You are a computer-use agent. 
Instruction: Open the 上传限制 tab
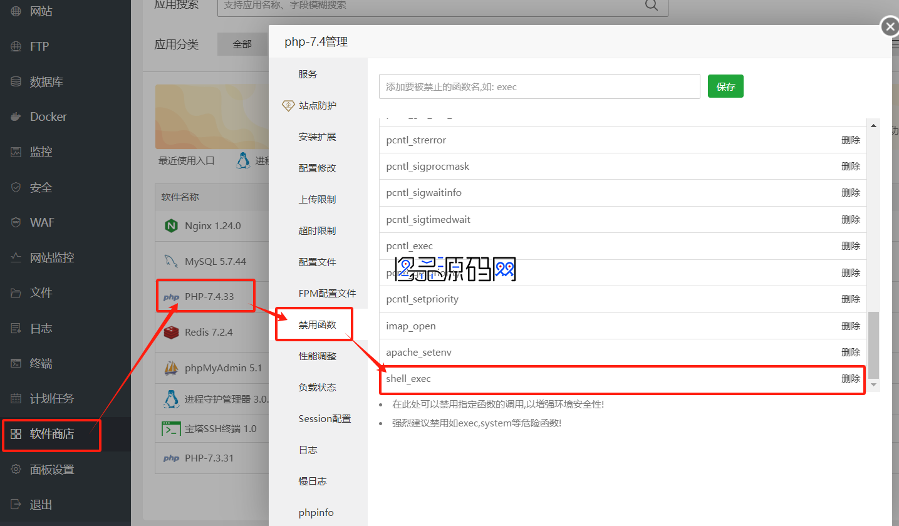click(x=317, y=199)
